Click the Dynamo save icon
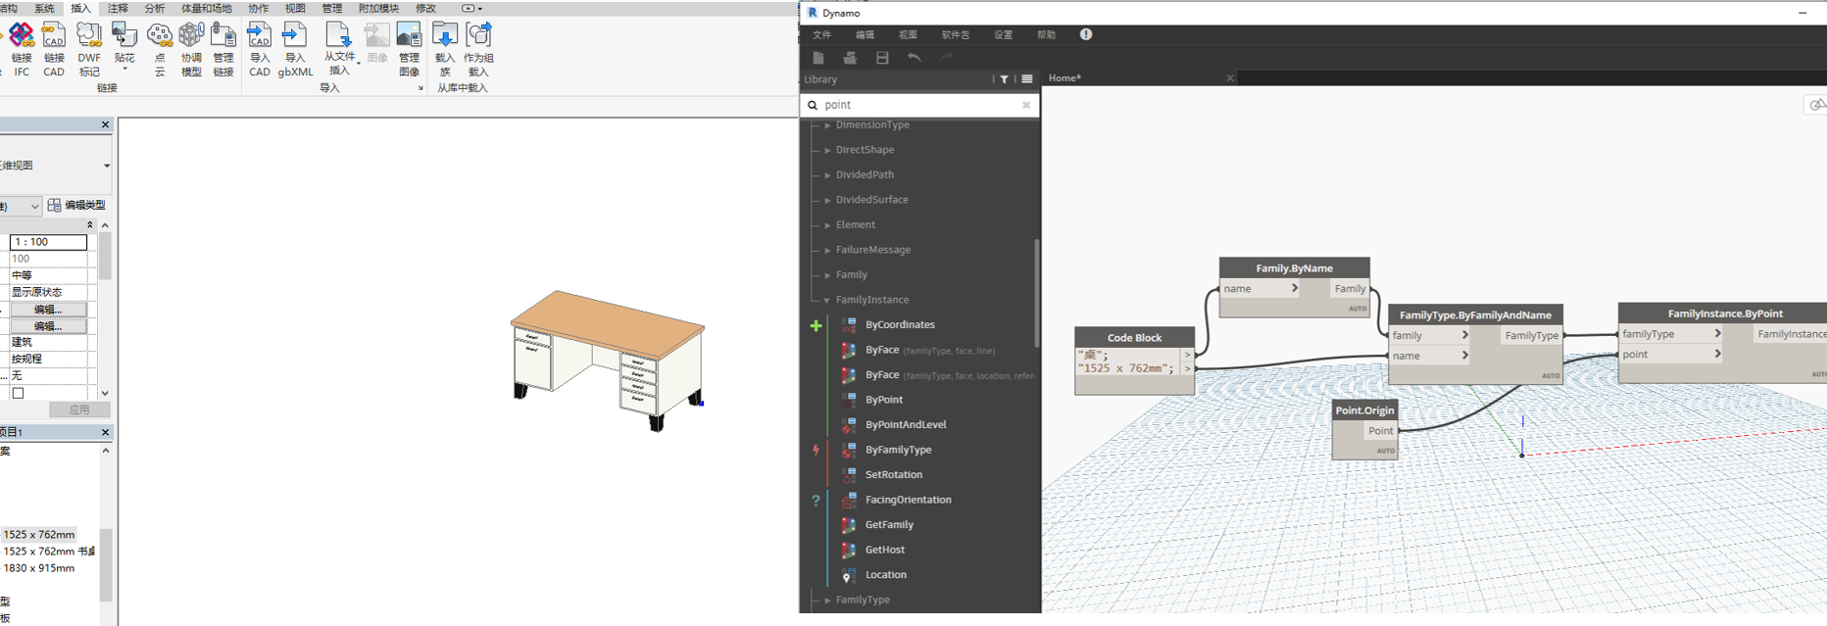The image size is (1827, 626). click(x=882, y=58)
